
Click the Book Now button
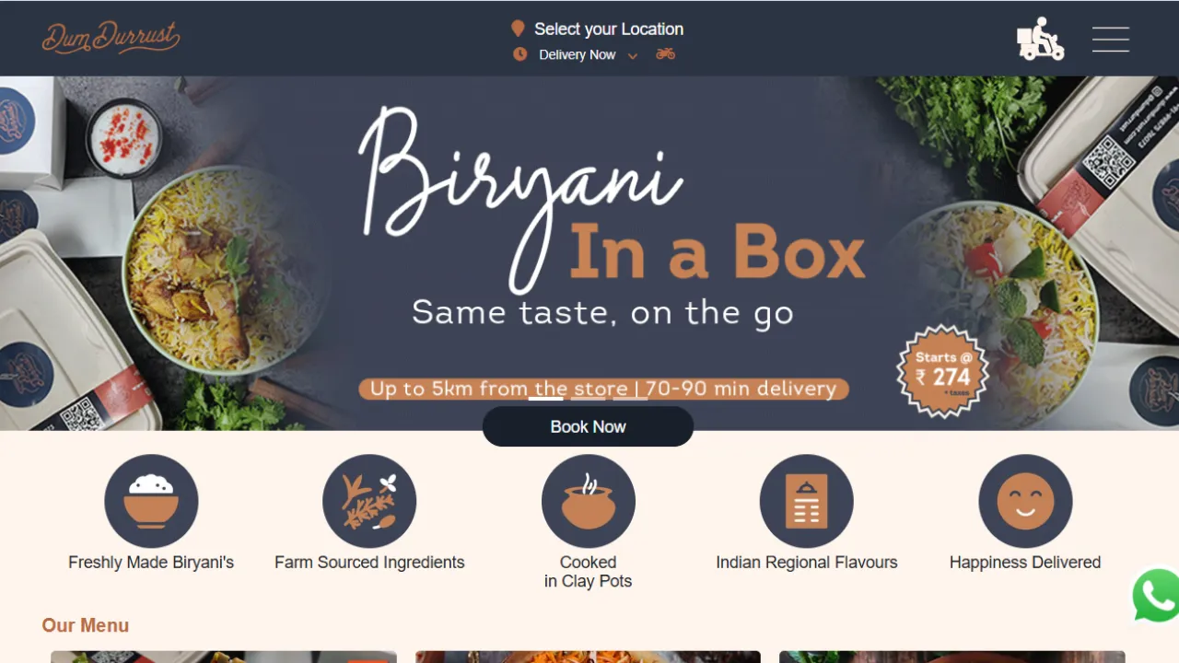tap(588, 426)
